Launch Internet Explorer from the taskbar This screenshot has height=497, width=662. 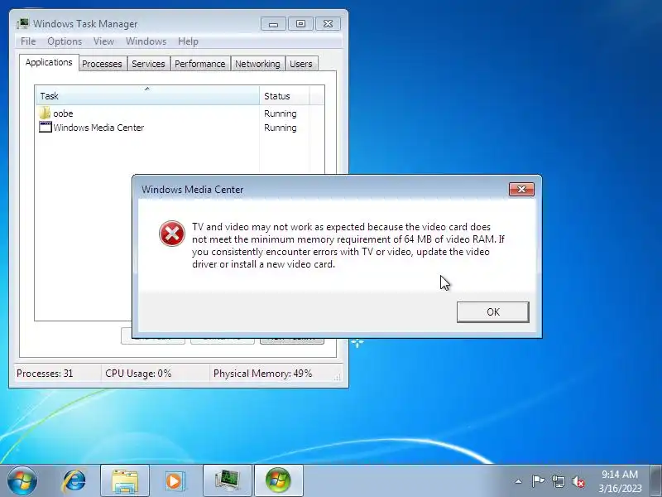(x=74, y=481)
